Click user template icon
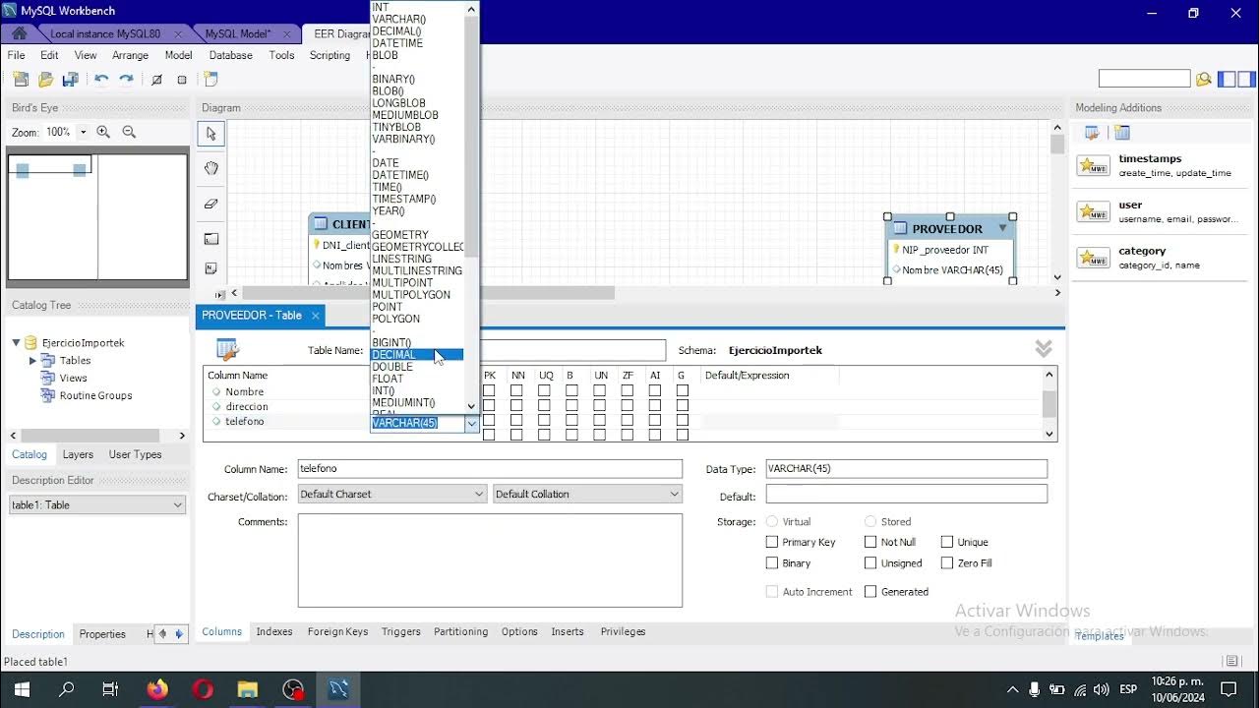Screen dimensions: 1259x708 point(1093,211)
